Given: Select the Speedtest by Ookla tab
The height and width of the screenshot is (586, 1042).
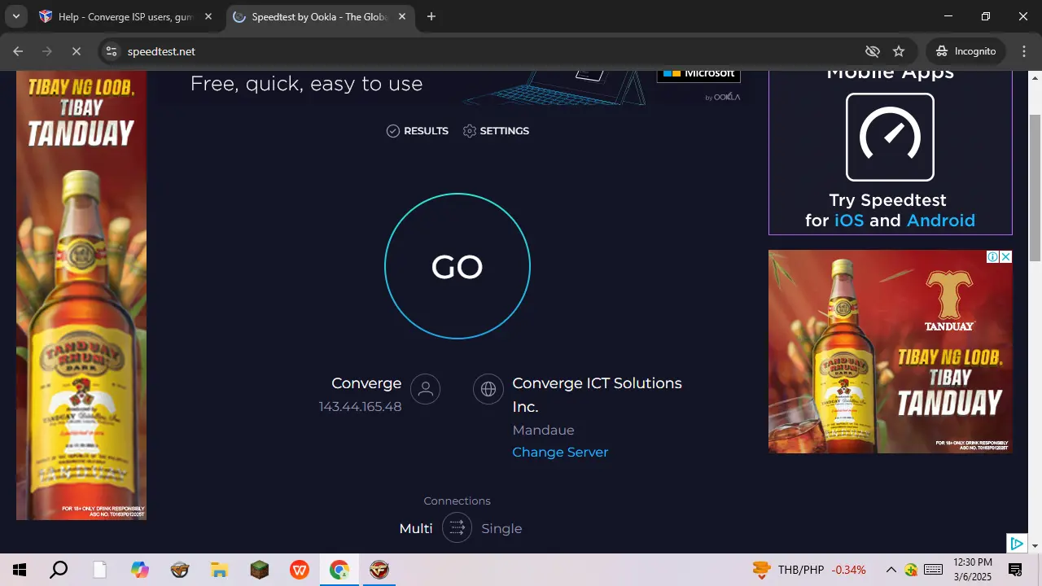Looking at the screenshot, I should [x=320, y=16].
